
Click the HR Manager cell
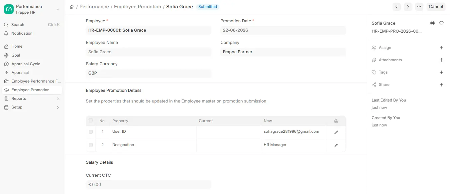[x=293, y=145]
